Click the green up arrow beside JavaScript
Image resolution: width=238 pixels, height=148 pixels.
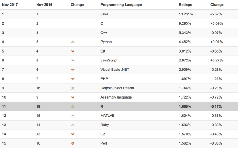pyautogui.click(x=73, y=61)
